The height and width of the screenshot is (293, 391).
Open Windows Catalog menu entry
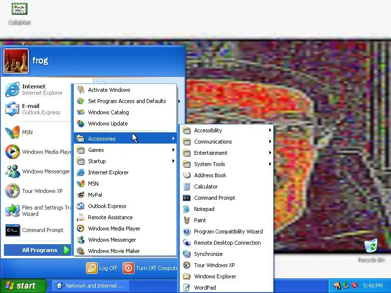[x=125, y=112]
